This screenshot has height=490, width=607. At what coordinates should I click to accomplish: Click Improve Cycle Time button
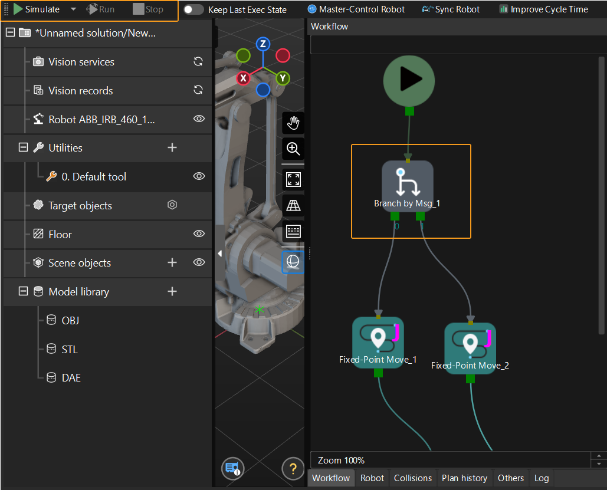tap(543, 9)
